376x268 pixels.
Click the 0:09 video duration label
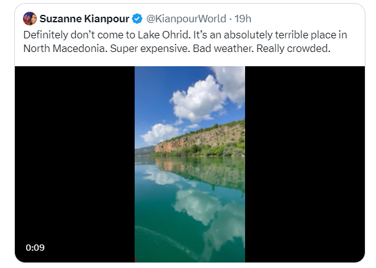(35, 248)
